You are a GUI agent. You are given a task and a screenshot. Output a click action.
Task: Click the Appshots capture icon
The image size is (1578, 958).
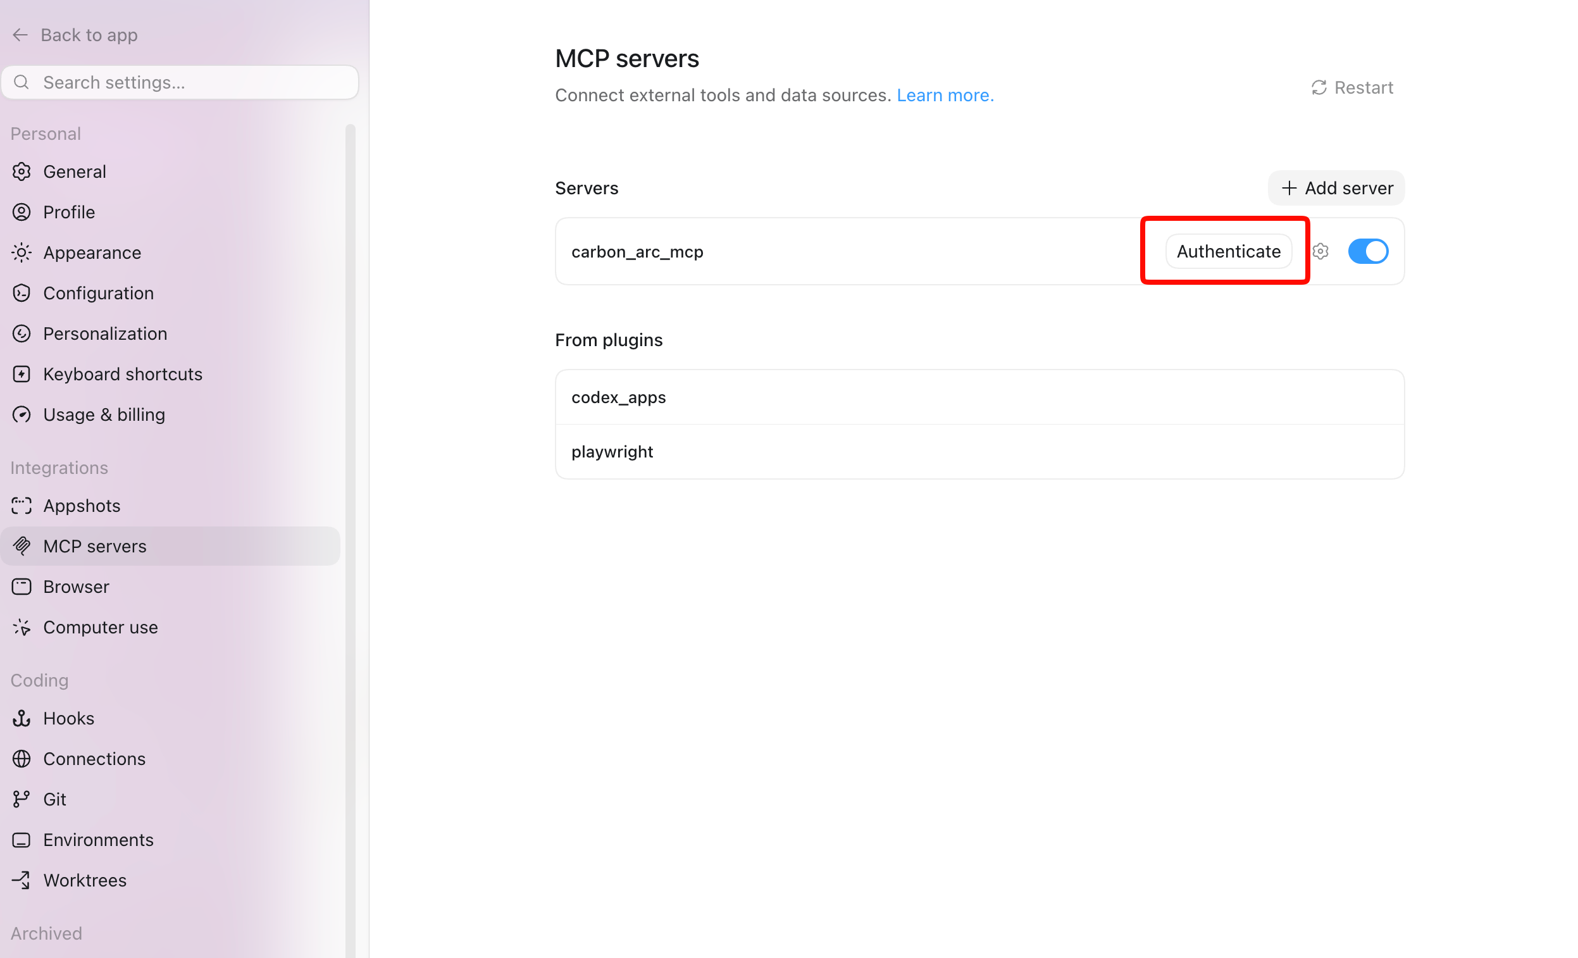(21, 506)
